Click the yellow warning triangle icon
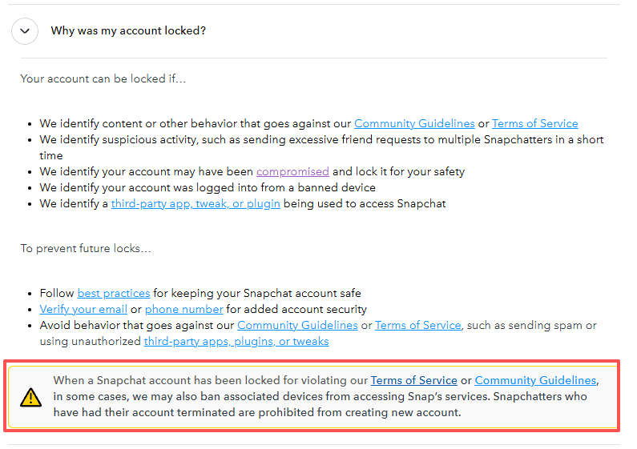This screenshot has height=449, width=637. point(31,397)
